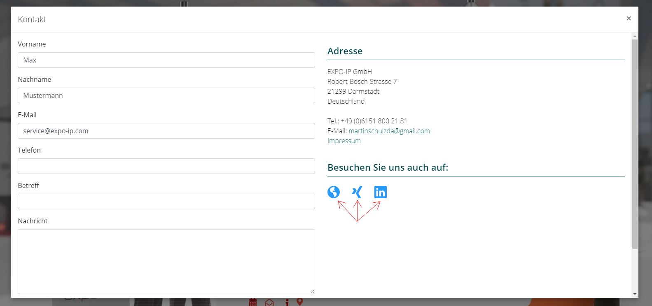Click the Nachname input field
The height and width of the screenshot is (306, 652).
click(166, 95)
